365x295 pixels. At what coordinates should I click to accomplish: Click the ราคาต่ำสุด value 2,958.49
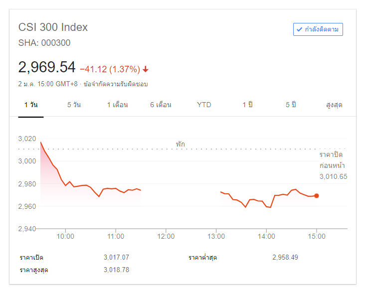[x=285, y=257]
